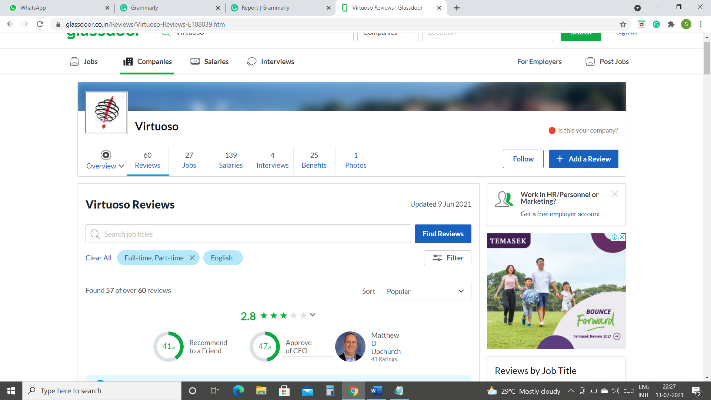Click the Approve of CEO gauge
The image size is (711, 400).
[x=265, y=347]
